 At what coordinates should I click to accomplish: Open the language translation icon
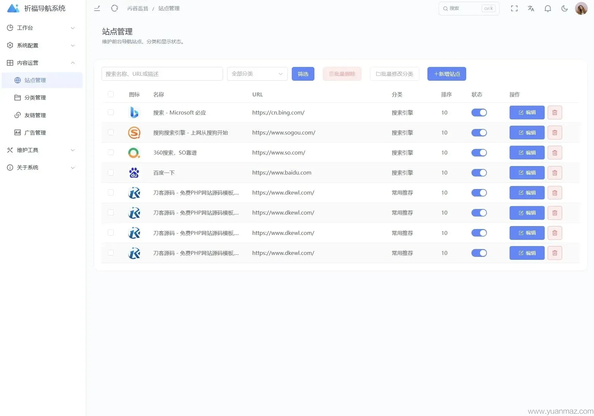click(531, 9)
